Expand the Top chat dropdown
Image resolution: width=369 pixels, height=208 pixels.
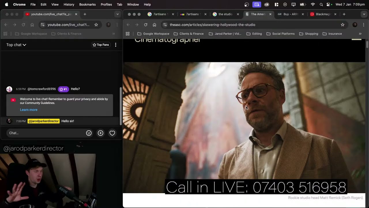pyautogui.click(x=16, y=45)
